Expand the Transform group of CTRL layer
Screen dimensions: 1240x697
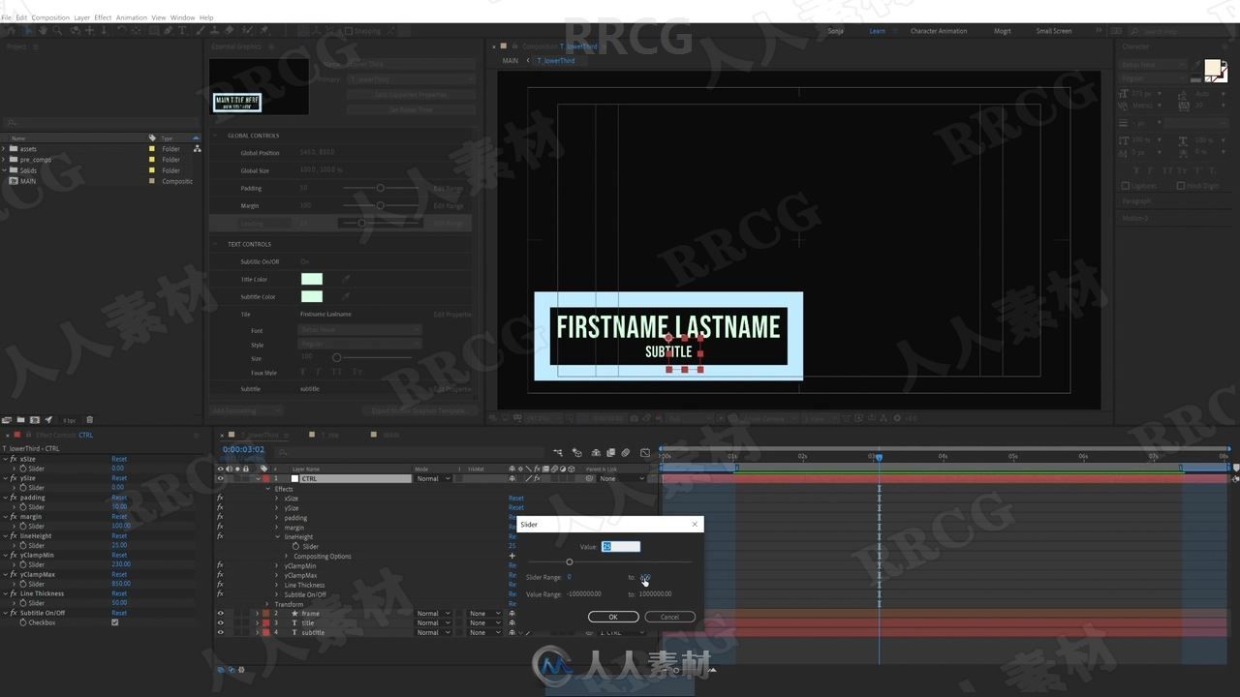point(267,604)
